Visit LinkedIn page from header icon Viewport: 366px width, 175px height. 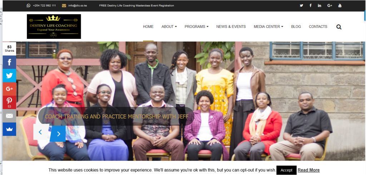coord(320,6)
